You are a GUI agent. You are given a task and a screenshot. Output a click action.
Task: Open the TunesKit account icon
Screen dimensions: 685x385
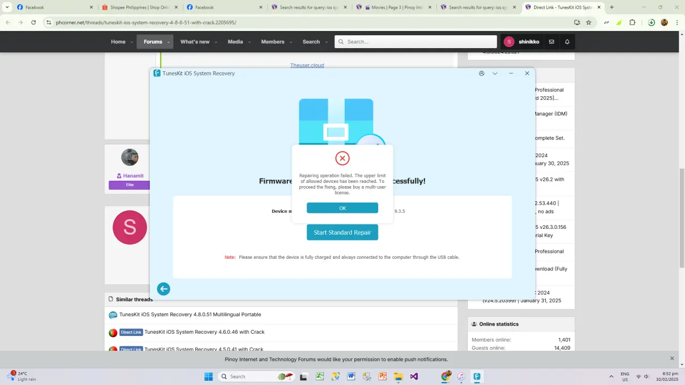tap(482, 73)
